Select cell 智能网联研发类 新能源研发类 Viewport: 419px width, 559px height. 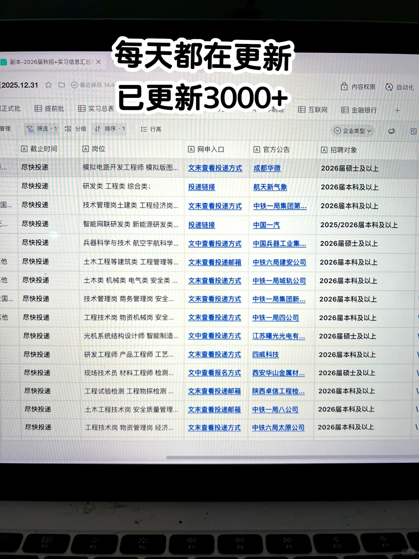point(131,224)
